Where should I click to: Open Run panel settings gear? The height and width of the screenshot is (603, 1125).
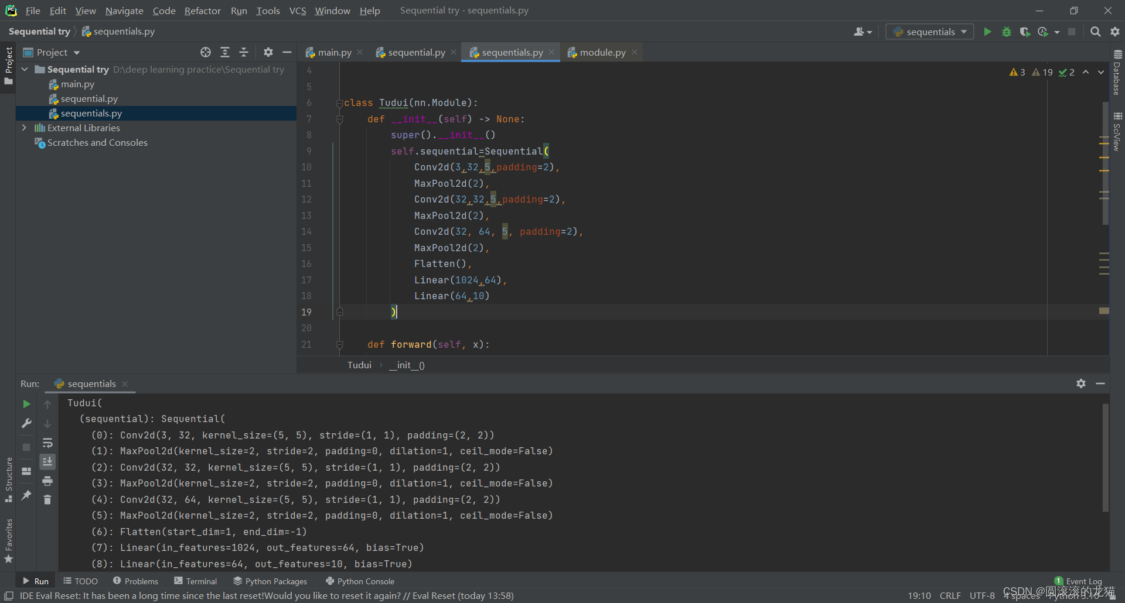(x=1081, y=383)
